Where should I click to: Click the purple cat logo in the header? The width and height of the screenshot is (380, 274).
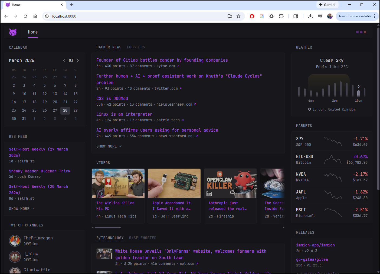point(12,32)
